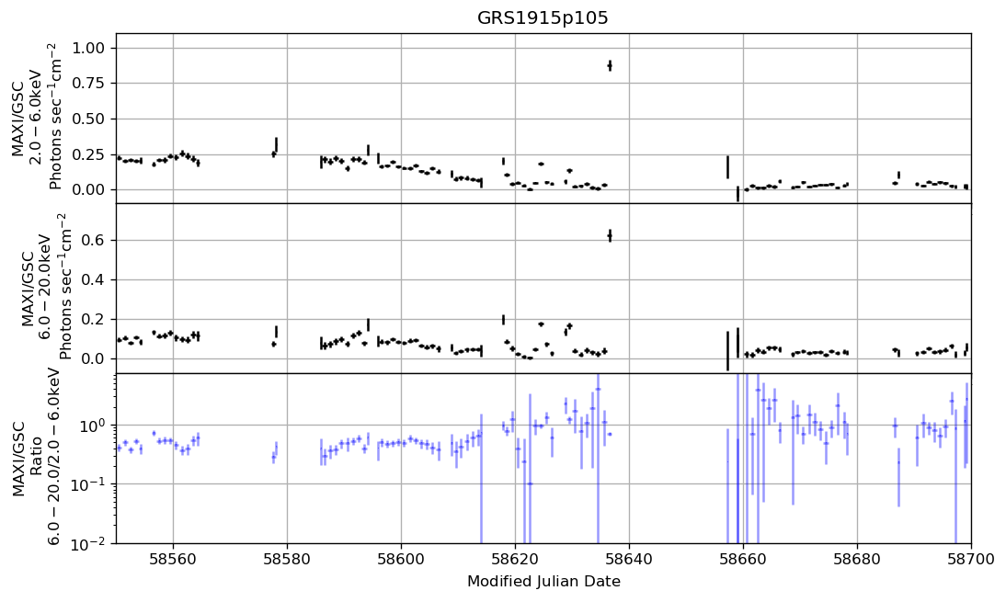
Task: Click the 0.75 tick in the top panel
Action: click(89, 84)
